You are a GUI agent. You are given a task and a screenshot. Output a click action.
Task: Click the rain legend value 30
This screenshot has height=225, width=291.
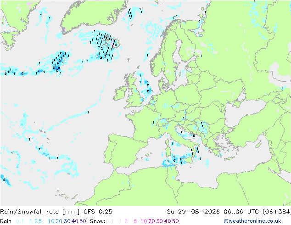[x=67, y=221]
